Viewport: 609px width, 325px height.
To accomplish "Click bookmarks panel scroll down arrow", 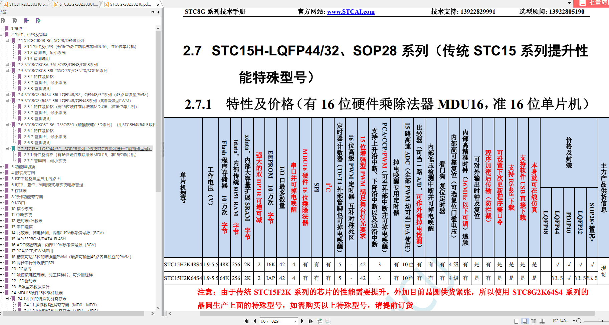I will [158, 308].
